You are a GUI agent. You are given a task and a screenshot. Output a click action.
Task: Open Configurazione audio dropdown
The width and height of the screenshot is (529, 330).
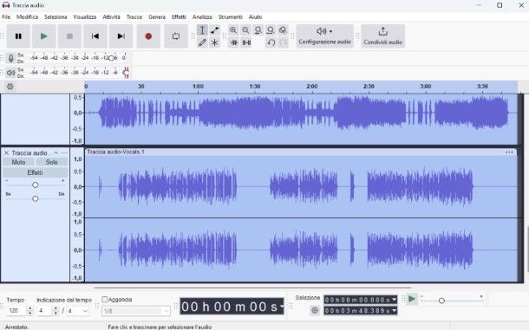click(324, 36)
